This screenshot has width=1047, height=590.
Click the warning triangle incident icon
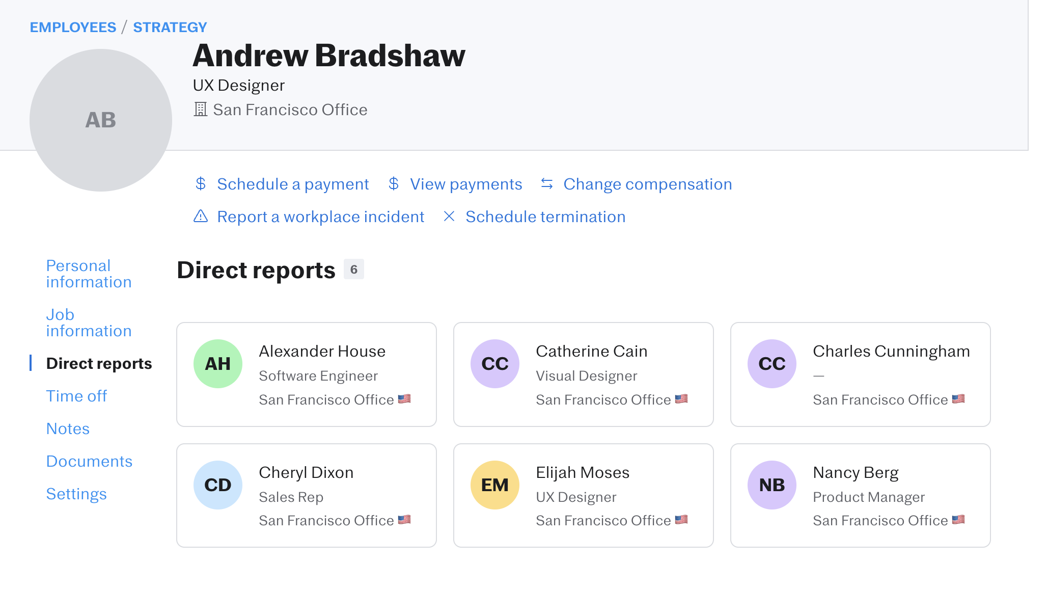(201, 217)
